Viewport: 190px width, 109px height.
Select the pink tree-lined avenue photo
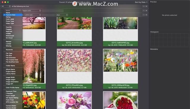pos(34,66)
